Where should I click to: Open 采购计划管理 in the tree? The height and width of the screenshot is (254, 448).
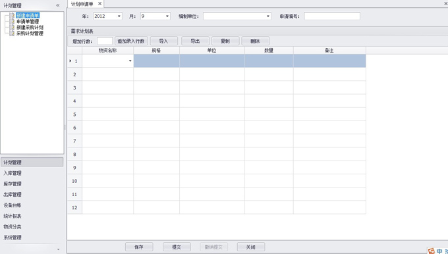30,34
